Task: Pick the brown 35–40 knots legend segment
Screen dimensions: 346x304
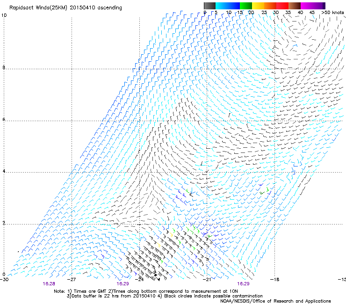Action: (x=295, y=6)
